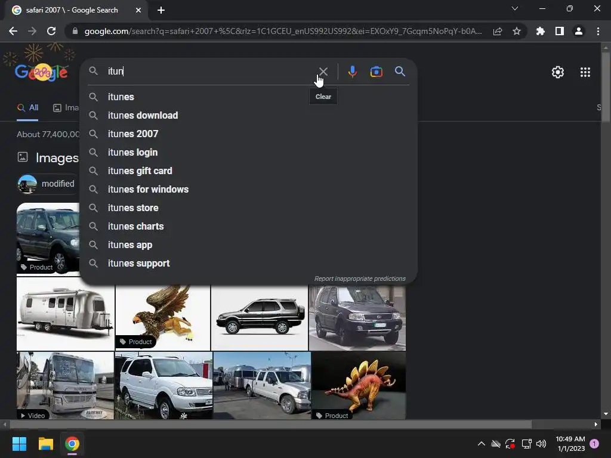The height and width of the screenshot is (458, 611).
Task: Select 'itunes login' suggestion
Action: 248,152
